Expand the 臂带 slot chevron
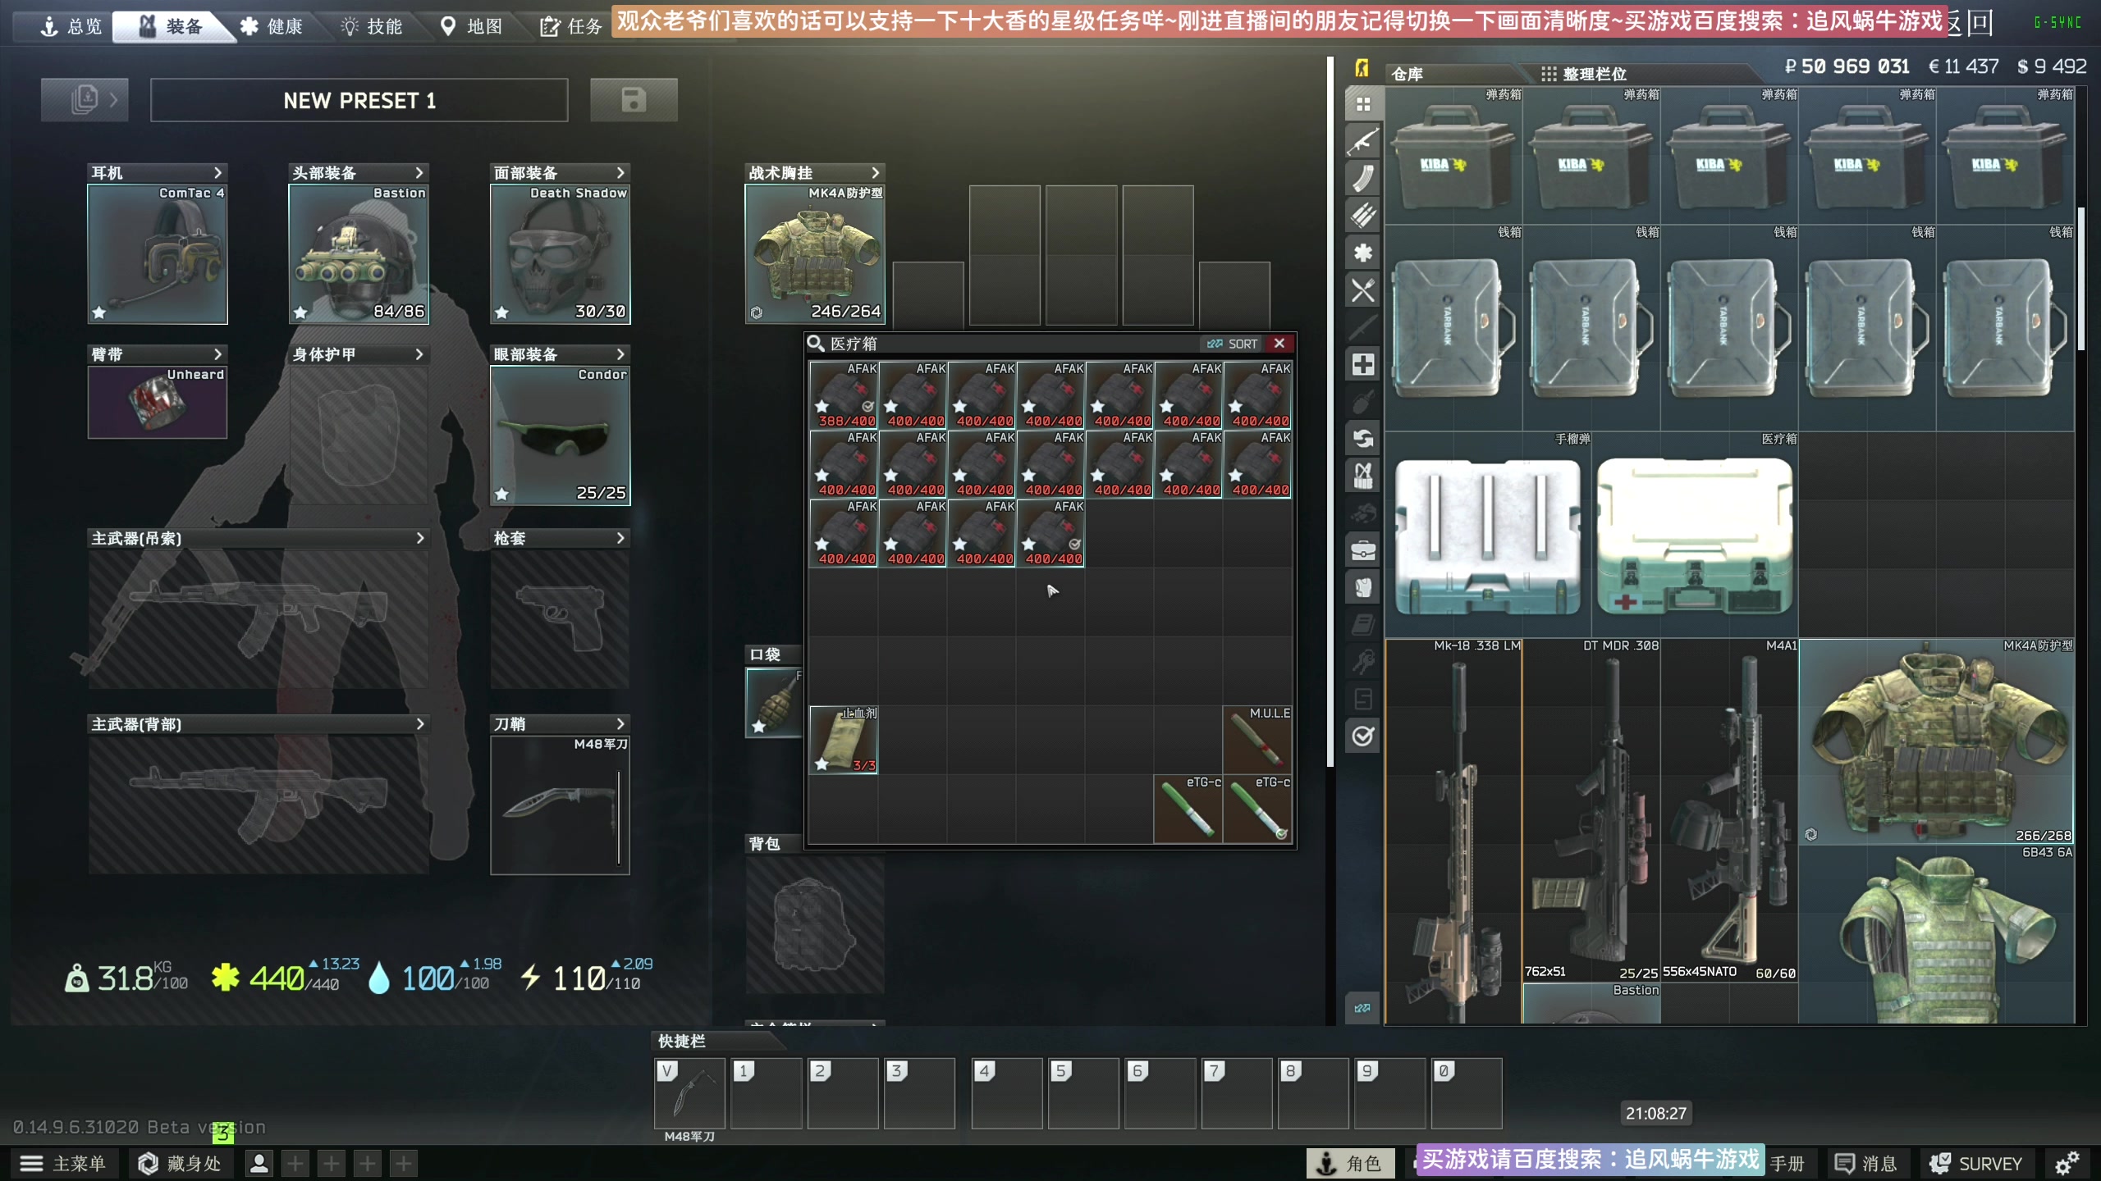Viewport: 2101px width, 1181px height. (x=217, y=354)
